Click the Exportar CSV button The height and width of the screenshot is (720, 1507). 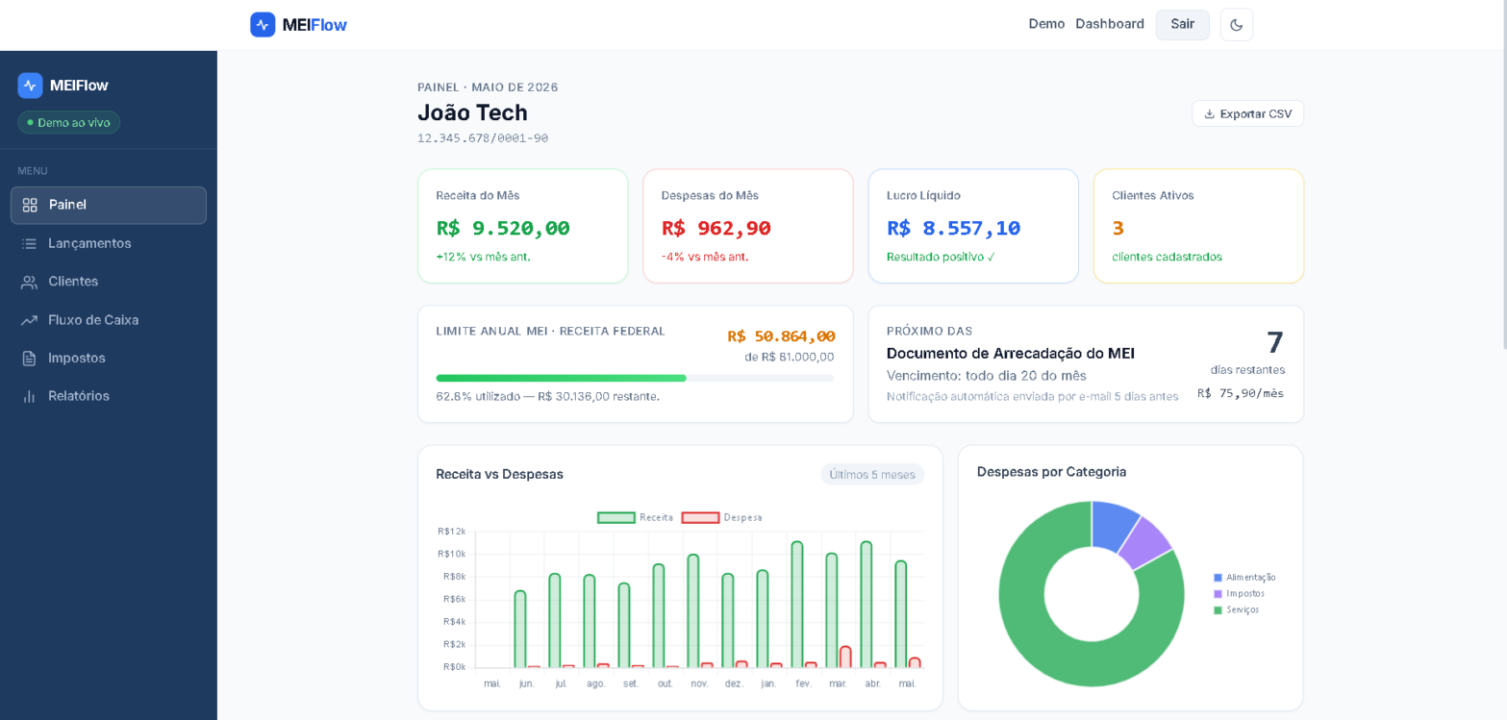point(1248,113)
